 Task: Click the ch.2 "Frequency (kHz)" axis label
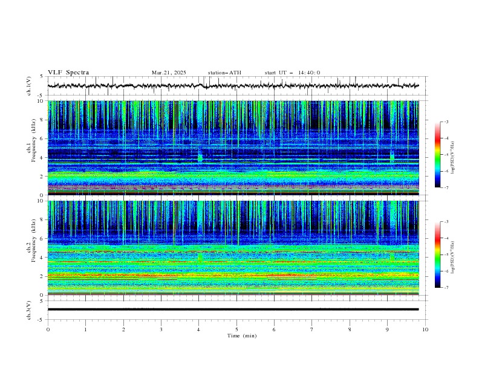point(33,240)
